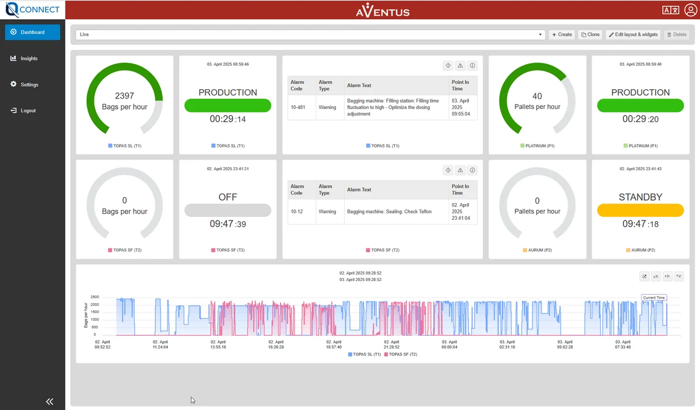Screen dimensions: 700x410
Task: Open the Live dashboard dropdown
Action: [x=310, y=34]
